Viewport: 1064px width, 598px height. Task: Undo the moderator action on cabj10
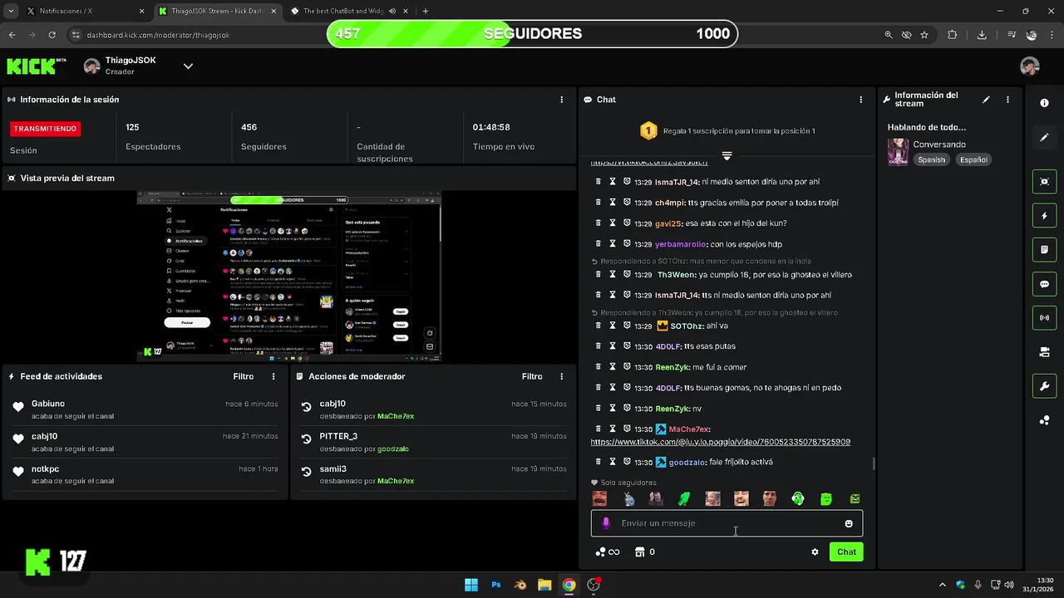(306, 407)
